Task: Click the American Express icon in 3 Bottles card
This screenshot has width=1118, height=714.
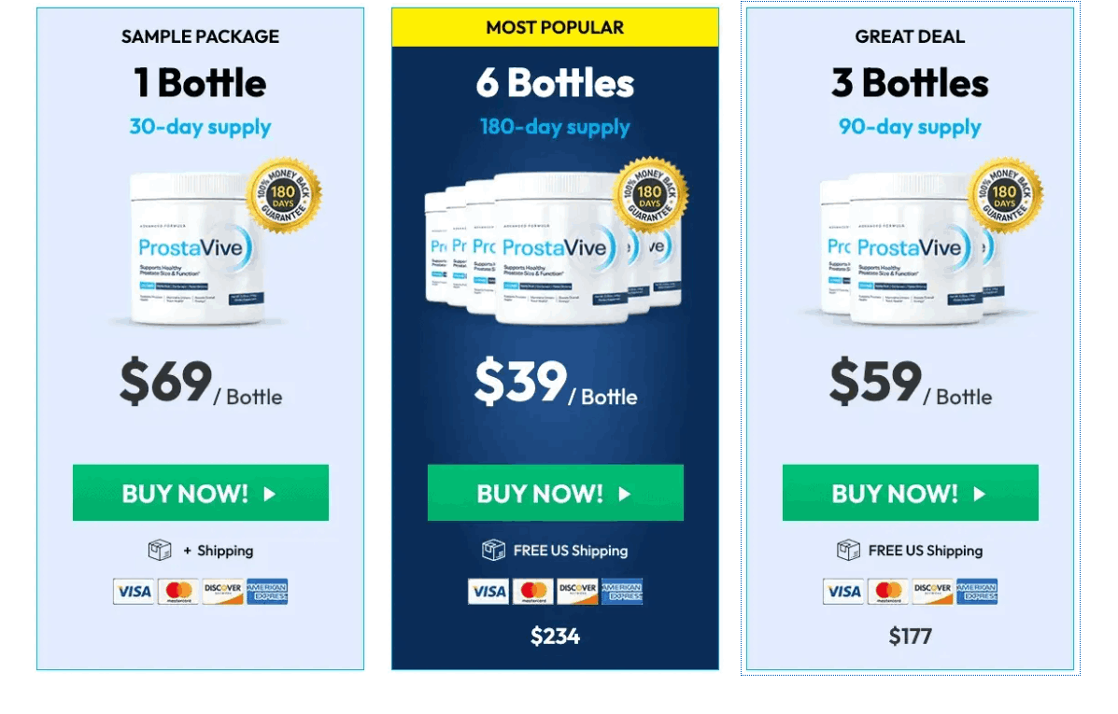Action: click(x=977, y=592)
